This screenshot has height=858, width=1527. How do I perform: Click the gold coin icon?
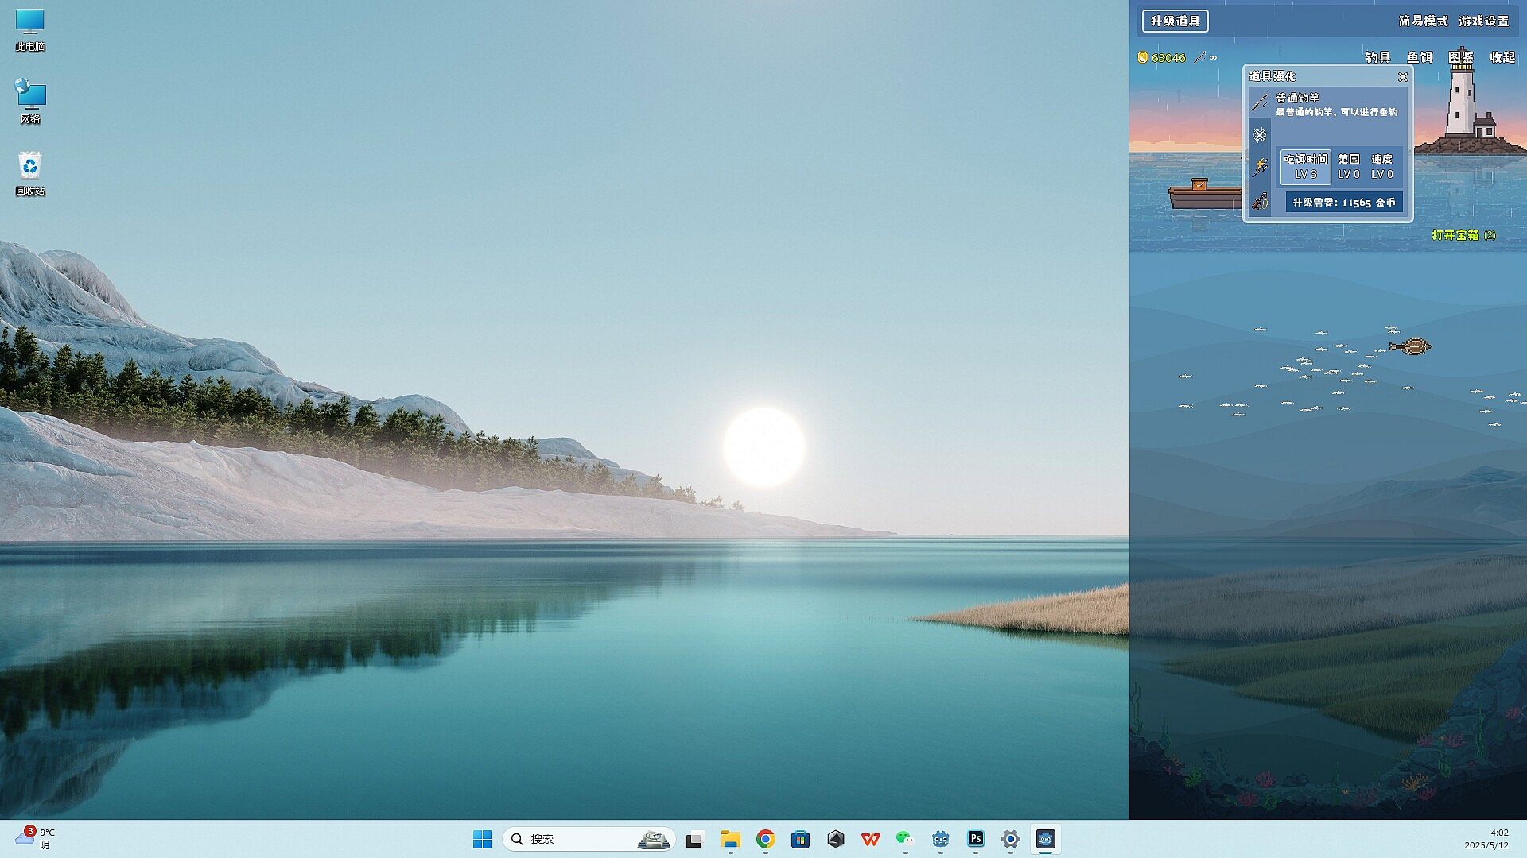(x=1143, y=57)
